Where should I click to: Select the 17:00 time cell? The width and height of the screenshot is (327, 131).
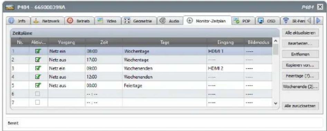104,60
